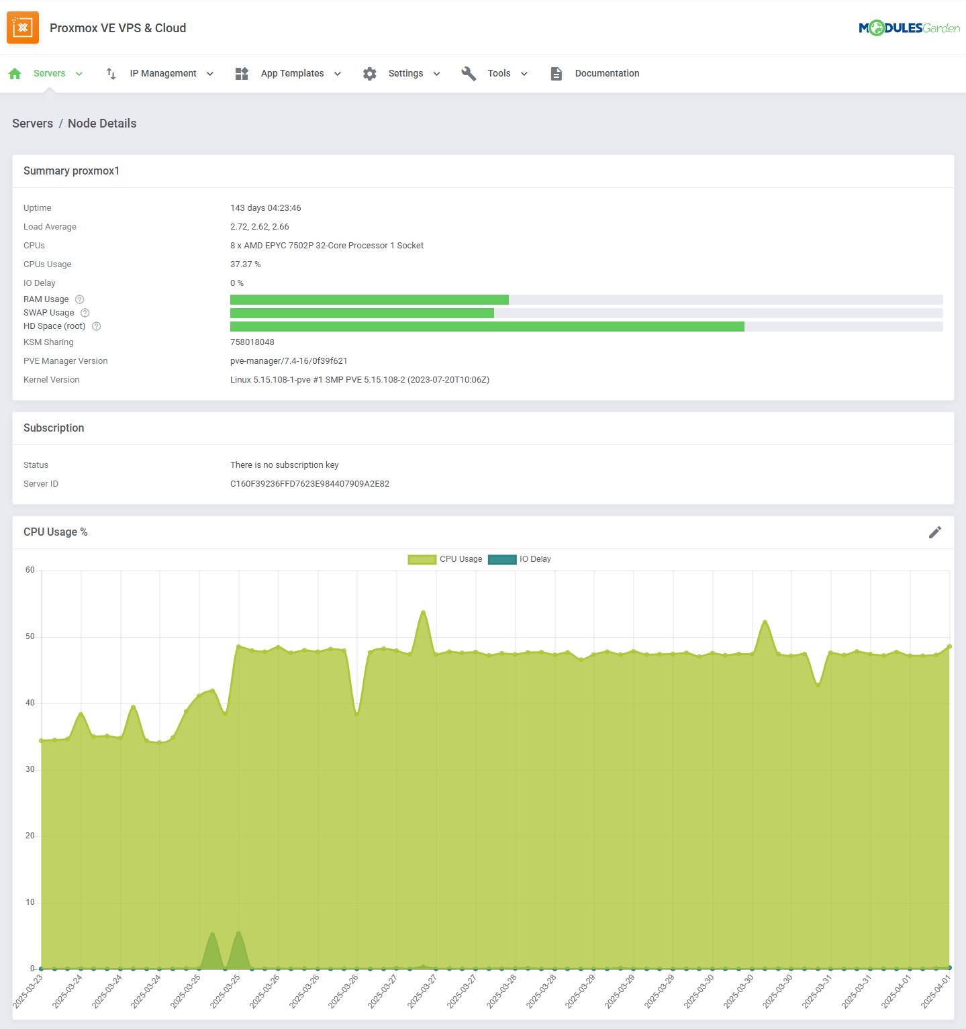Click the CPU Usage legend label
966x1029 pixels.
click(461, 559)
